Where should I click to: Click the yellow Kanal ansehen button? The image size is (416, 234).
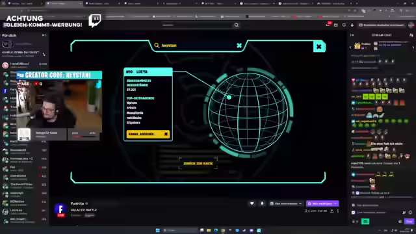(148, 135)
